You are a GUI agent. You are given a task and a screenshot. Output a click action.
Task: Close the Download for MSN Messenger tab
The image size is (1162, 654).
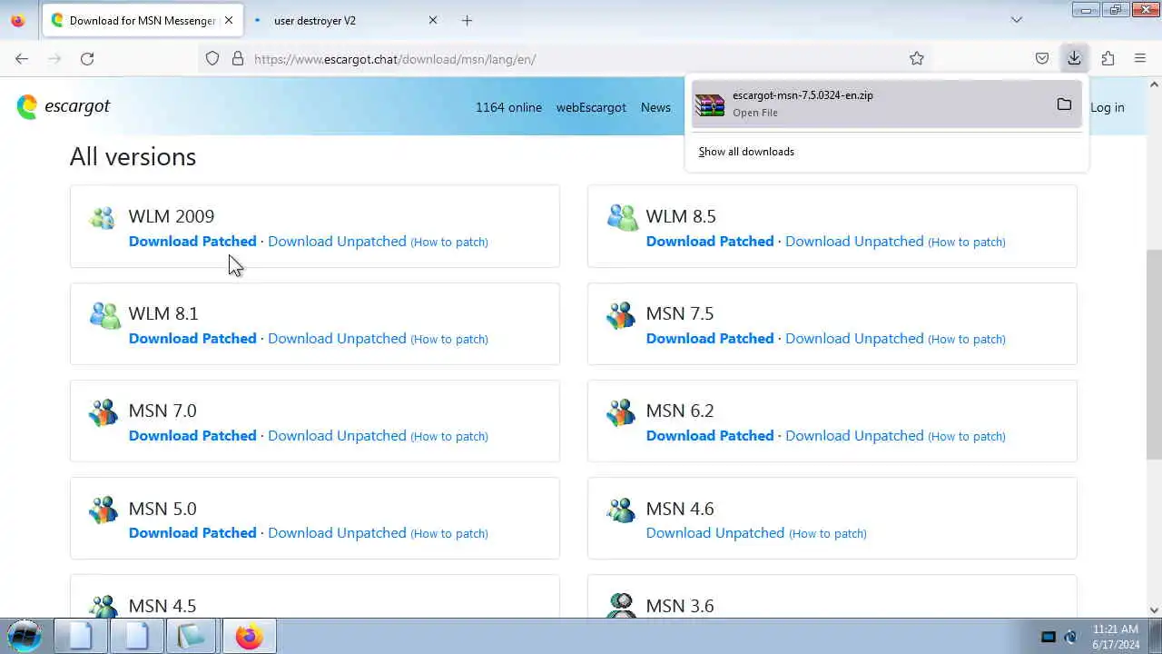pyautogui.click(x=229, y=20)
